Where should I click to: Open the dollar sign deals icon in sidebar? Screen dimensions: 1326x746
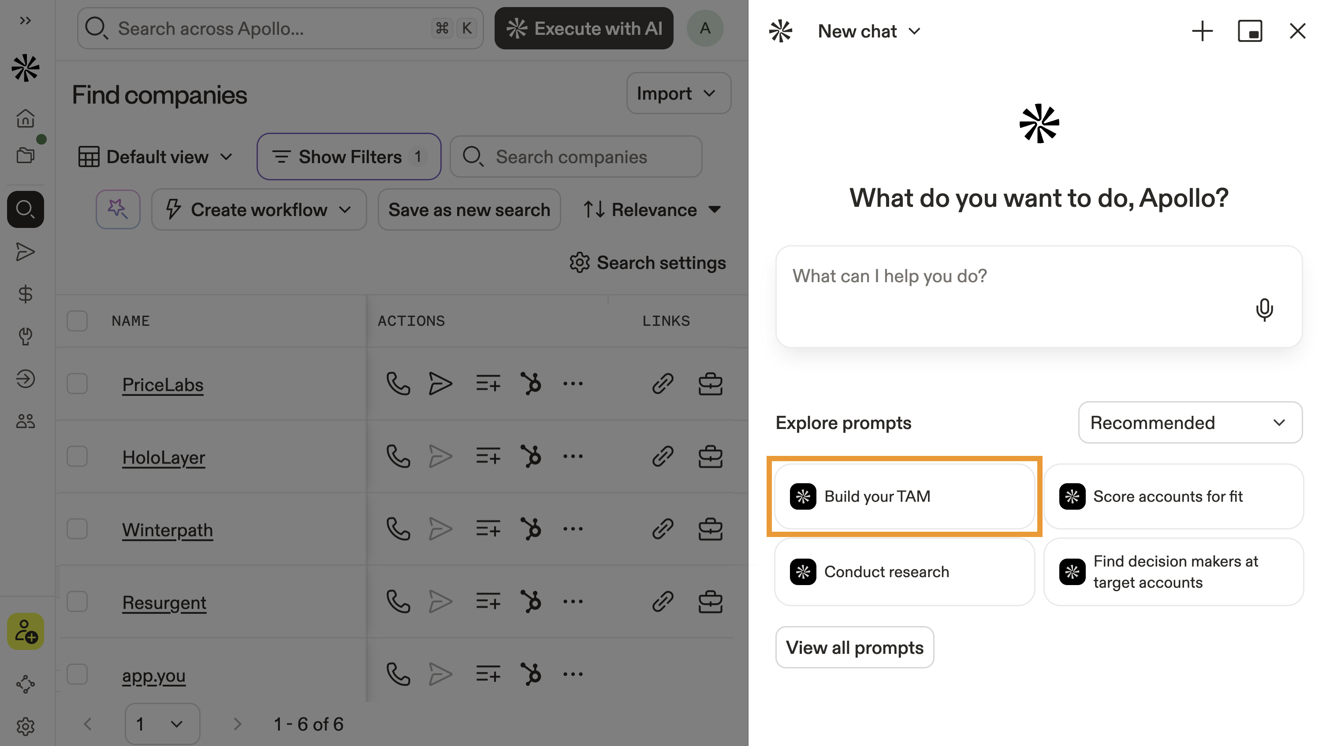click(x=25, y=295)
